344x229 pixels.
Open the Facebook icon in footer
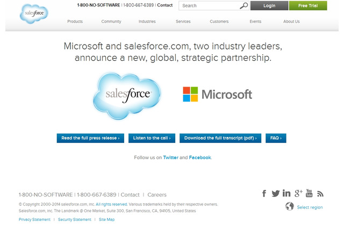coord(264,194)
